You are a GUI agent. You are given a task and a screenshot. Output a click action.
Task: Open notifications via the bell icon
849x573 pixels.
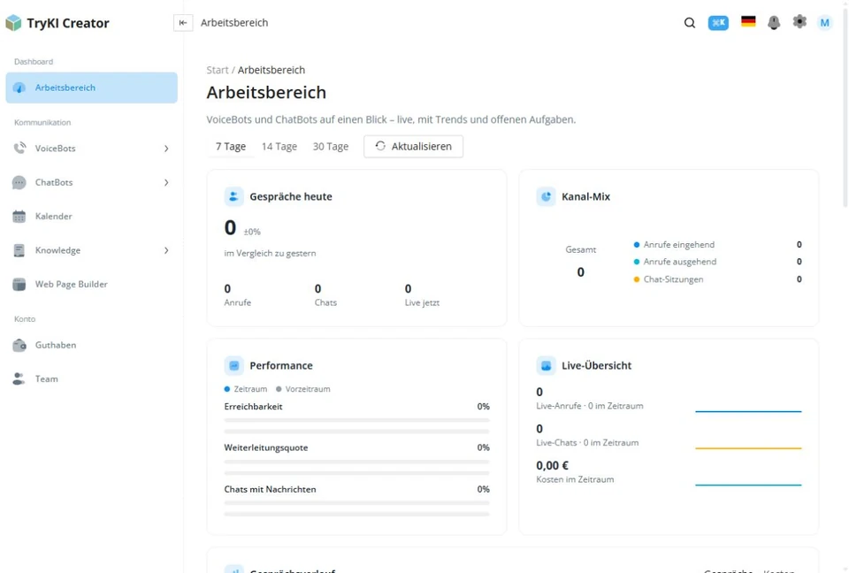click(774, 22)
